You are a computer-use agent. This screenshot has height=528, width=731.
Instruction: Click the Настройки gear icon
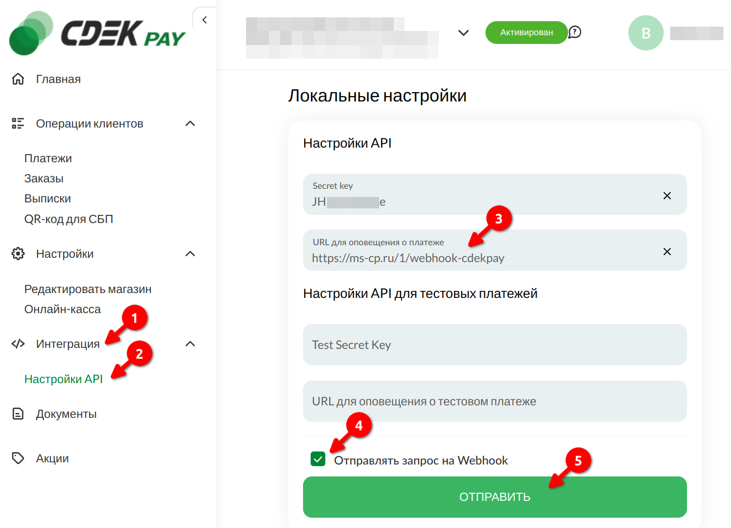[x=18, y=254]
